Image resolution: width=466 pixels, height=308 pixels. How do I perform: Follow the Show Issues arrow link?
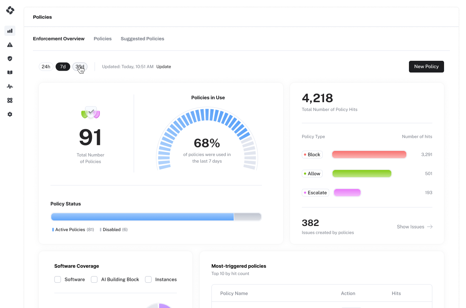click(415, 227)
